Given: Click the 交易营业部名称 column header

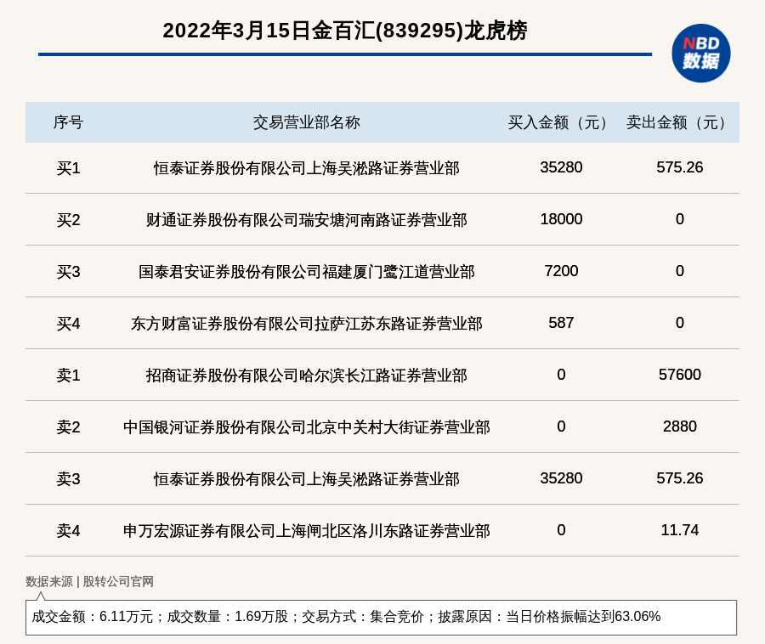Looking at the screenshot, I should tap(306, 122).
